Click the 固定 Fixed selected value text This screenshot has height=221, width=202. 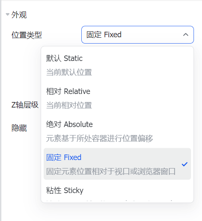(x=104, y=35)
